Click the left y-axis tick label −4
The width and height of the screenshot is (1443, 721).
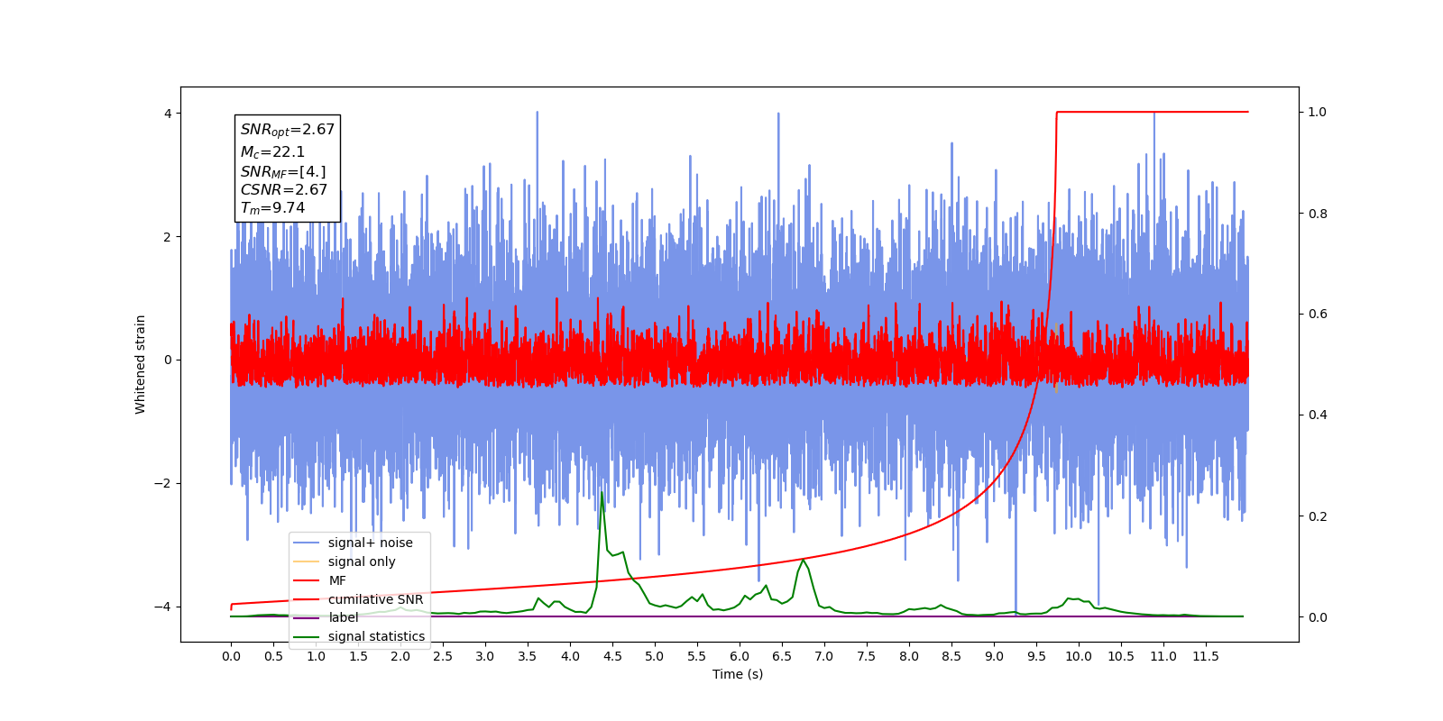[x=162, y=607]
